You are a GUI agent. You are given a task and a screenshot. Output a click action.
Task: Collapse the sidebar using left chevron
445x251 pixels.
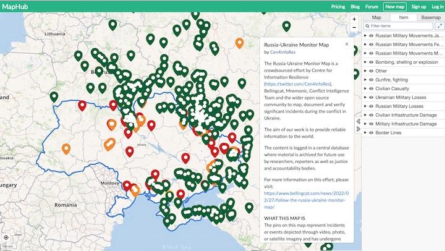coord(358,121)
